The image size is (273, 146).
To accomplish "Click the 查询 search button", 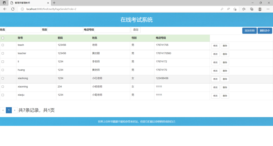I will tap(136, 30).
